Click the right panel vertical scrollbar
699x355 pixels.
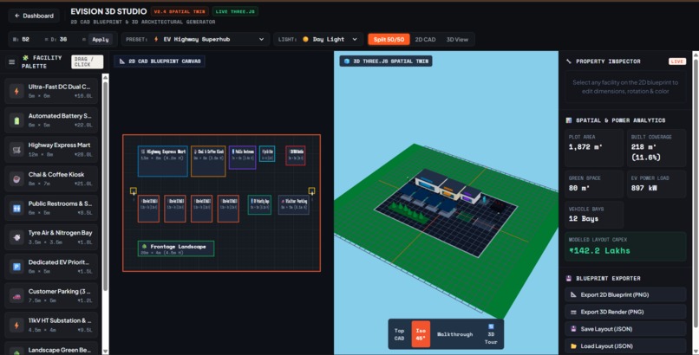(696, 191)
